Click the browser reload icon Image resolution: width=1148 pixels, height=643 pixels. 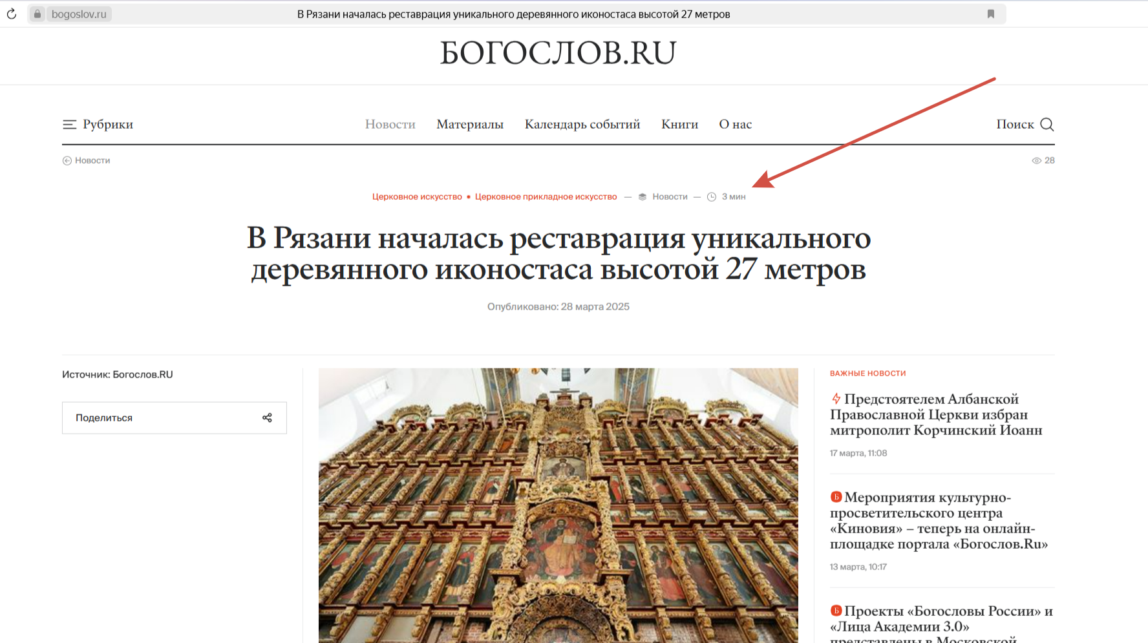(12, 14)
